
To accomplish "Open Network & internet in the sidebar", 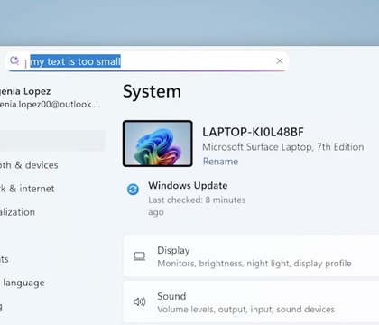I will click(x=27, y=189).
